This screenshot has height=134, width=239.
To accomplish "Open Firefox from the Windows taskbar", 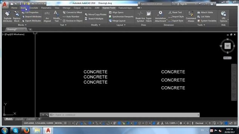I will [x=27, y=131].
